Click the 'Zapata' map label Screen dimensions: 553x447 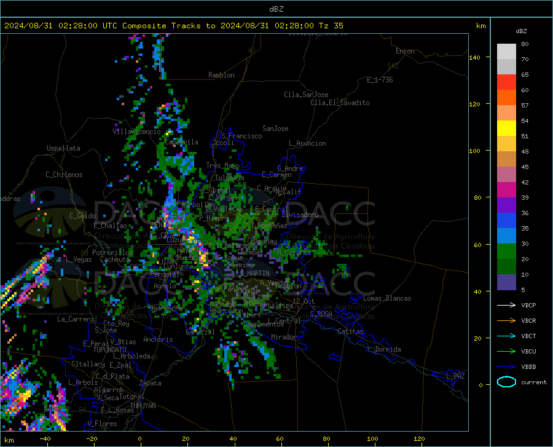(x=151, y=383)
